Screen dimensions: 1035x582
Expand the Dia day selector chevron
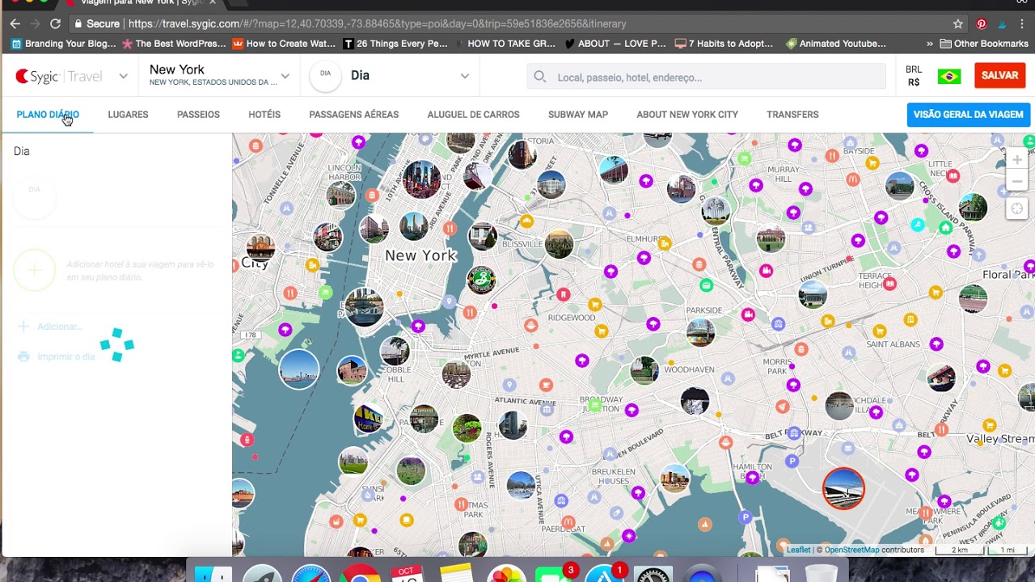click(465, 76)
